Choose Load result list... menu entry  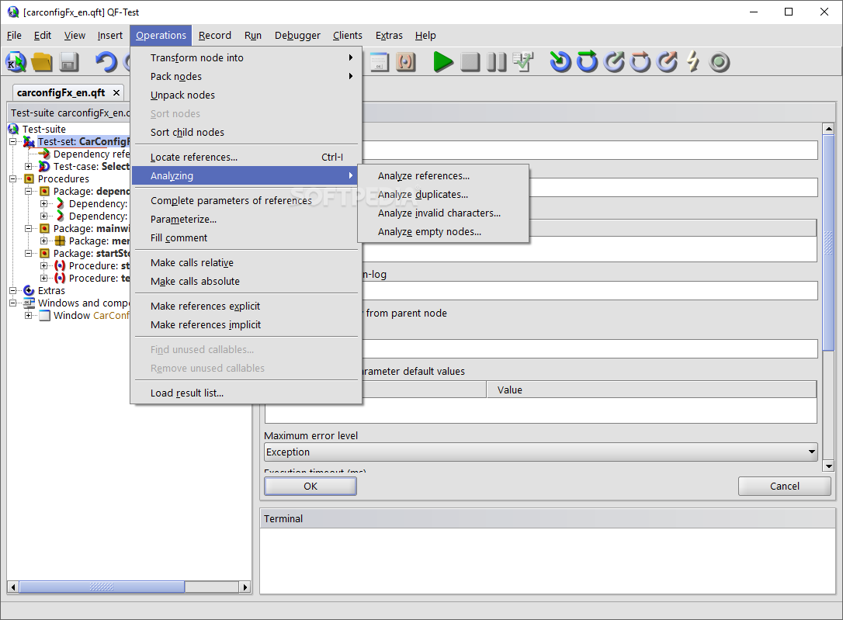pos(246,393)
